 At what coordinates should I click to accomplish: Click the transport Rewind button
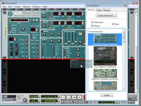click(x=63, y=97)
